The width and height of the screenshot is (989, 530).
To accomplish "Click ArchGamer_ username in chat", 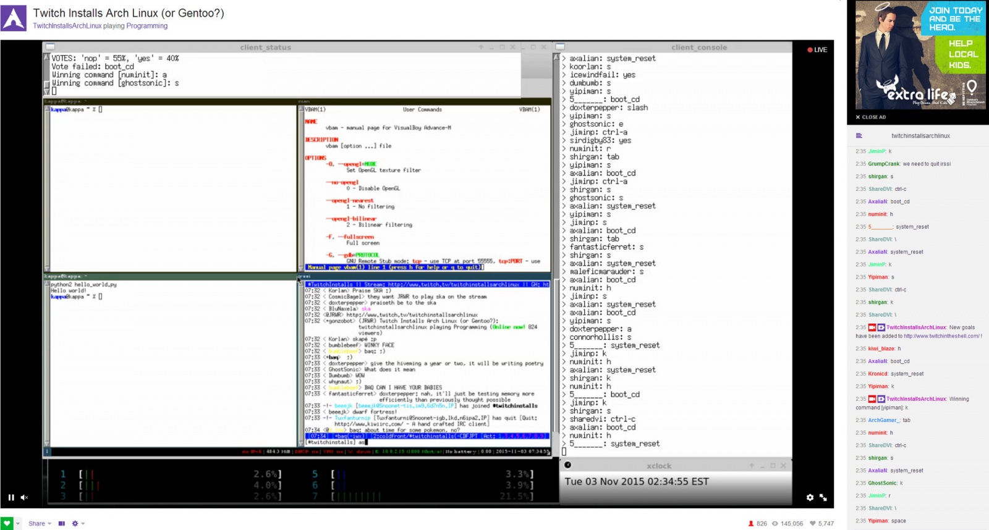I will (884, 420).
